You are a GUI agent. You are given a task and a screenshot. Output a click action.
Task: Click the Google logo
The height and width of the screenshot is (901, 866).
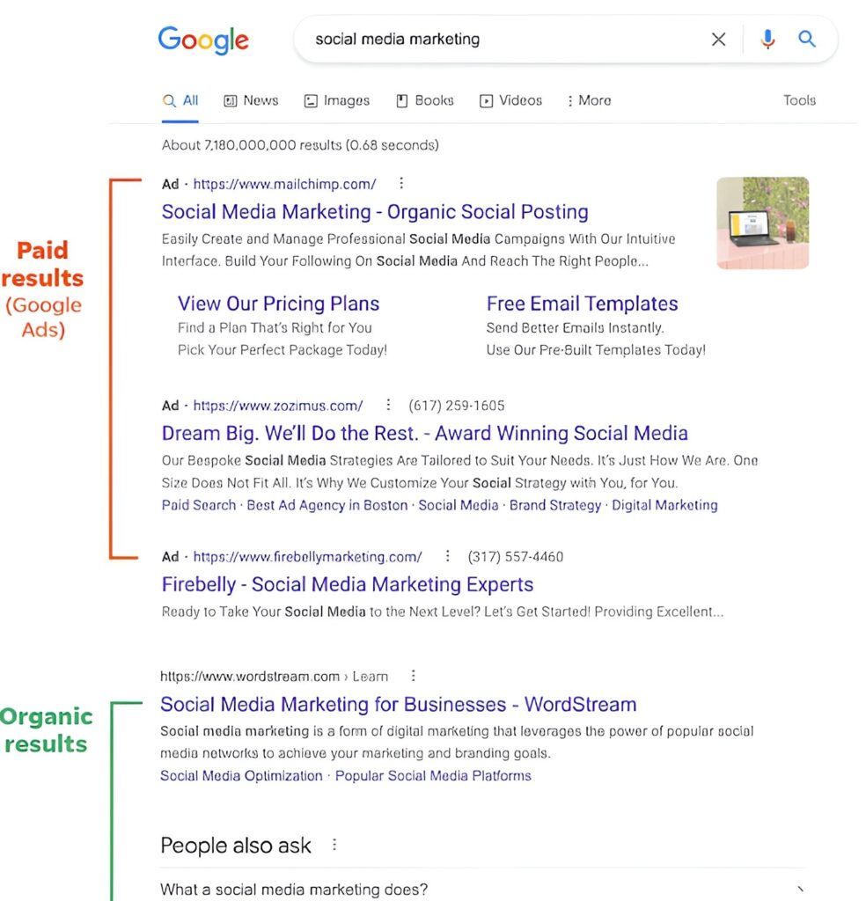point(203,40)
